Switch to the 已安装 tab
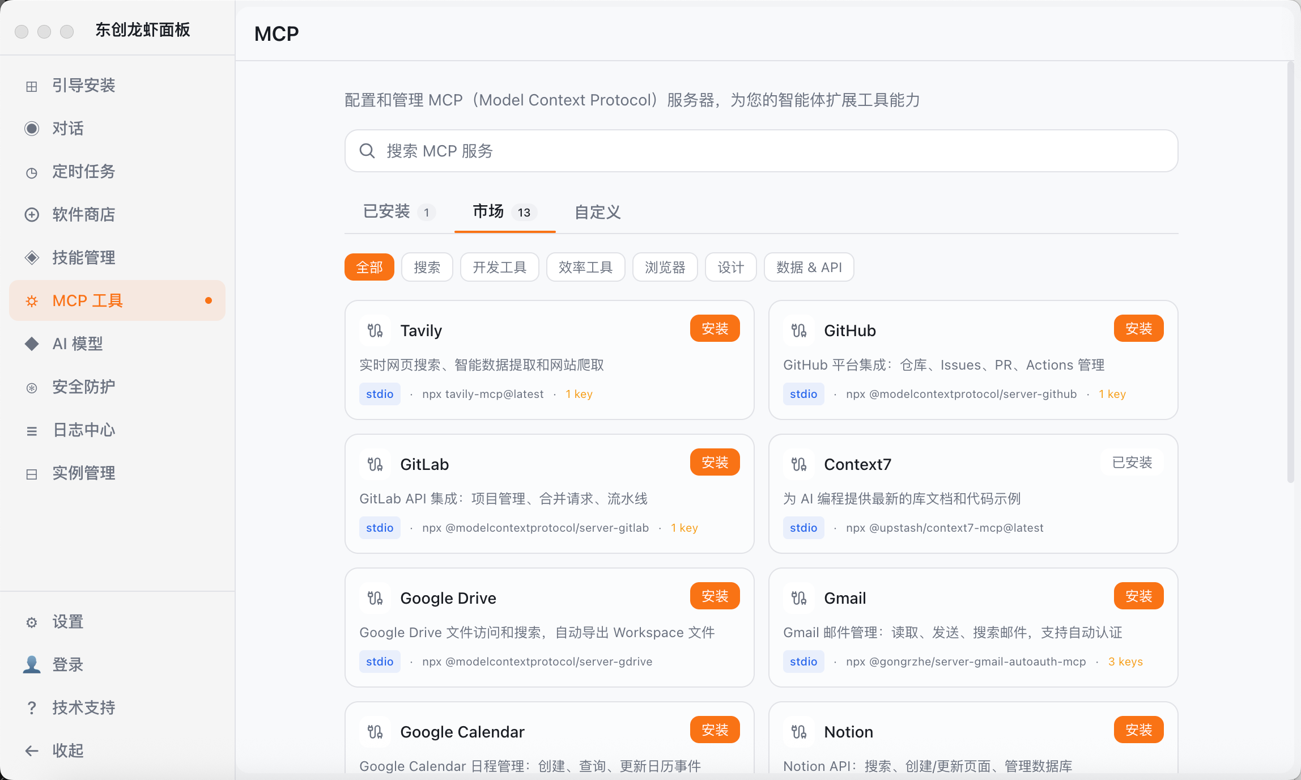The height and width of the screenshot is (780, 1301). (398, 211)
